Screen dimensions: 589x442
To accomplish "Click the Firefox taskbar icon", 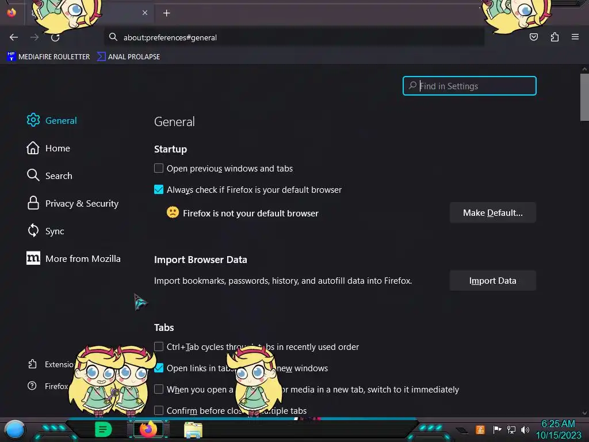I will pos(148,429).
